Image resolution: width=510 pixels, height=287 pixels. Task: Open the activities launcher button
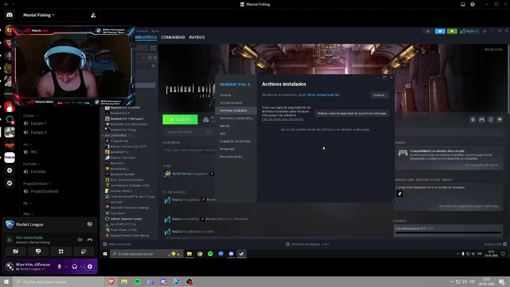[61, 252]
